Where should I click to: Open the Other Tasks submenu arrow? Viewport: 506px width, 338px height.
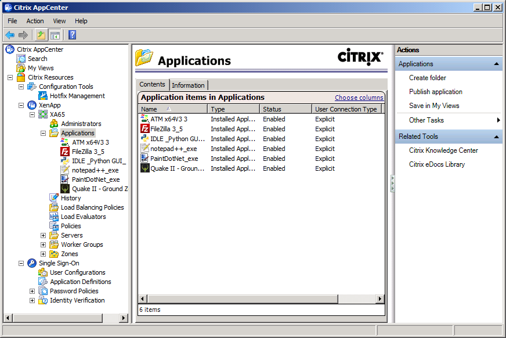(498, 120)
